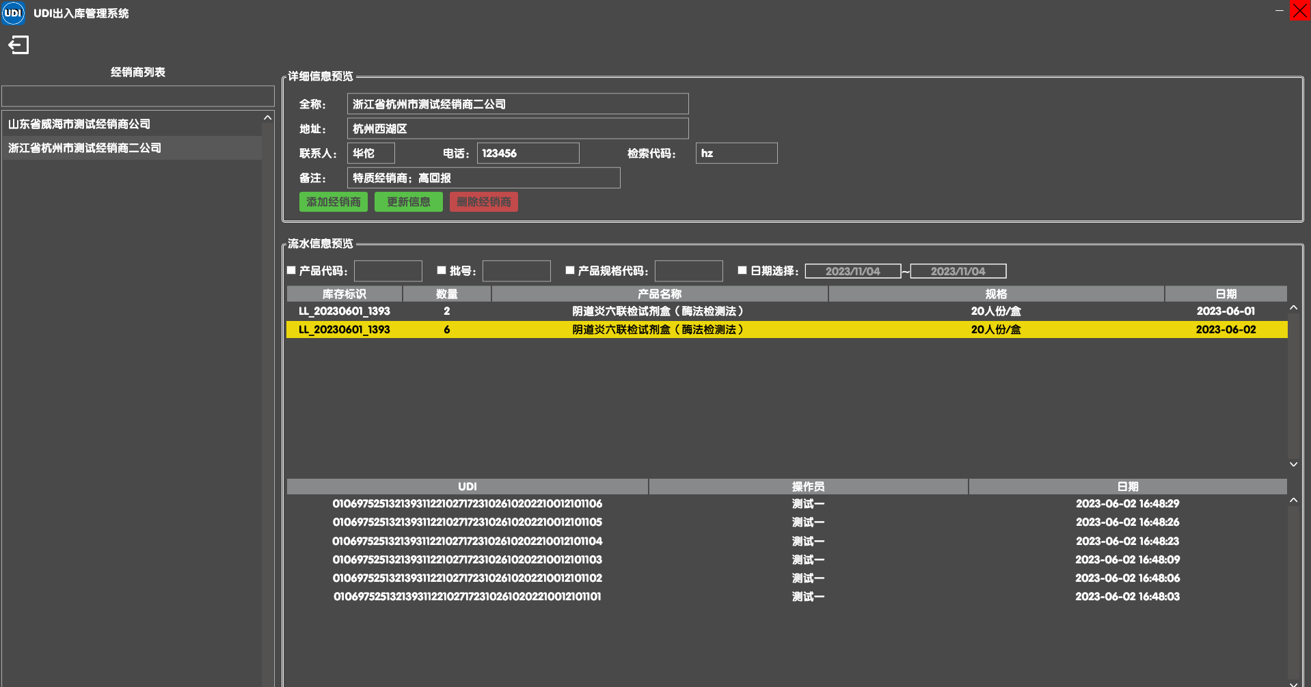Image resolution: width=1311 pixels, height=687 pixels.
Task: Click the red 删除经销商 button
Action: click(x=484, y=201)
